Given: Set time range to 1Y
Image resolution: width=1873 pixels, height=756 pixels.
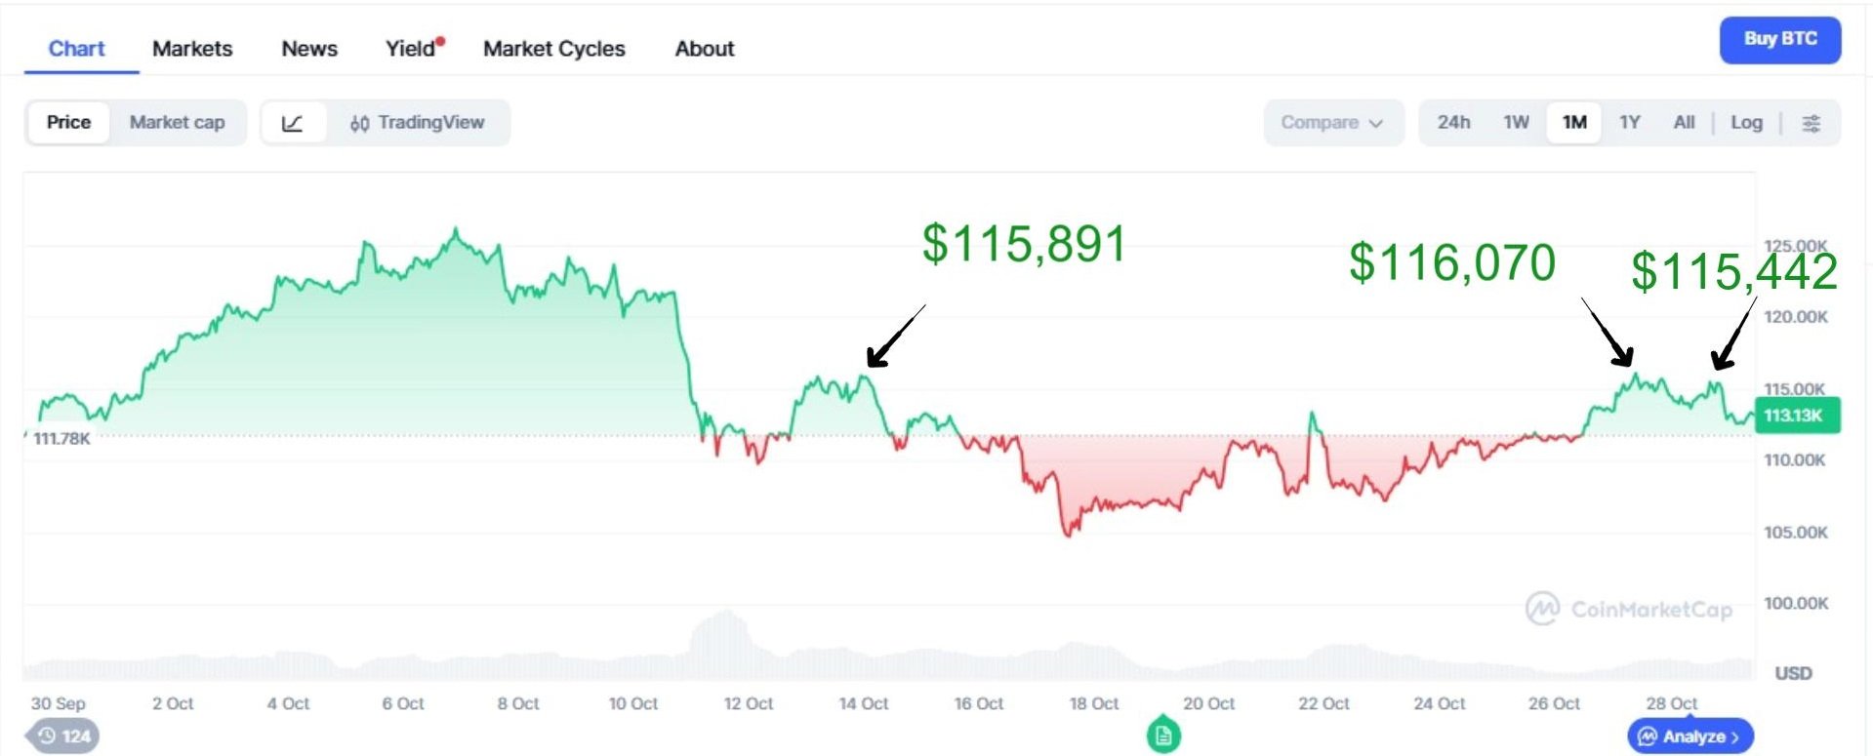Looking at the screenshot, I should click(x=1629, y=123).
